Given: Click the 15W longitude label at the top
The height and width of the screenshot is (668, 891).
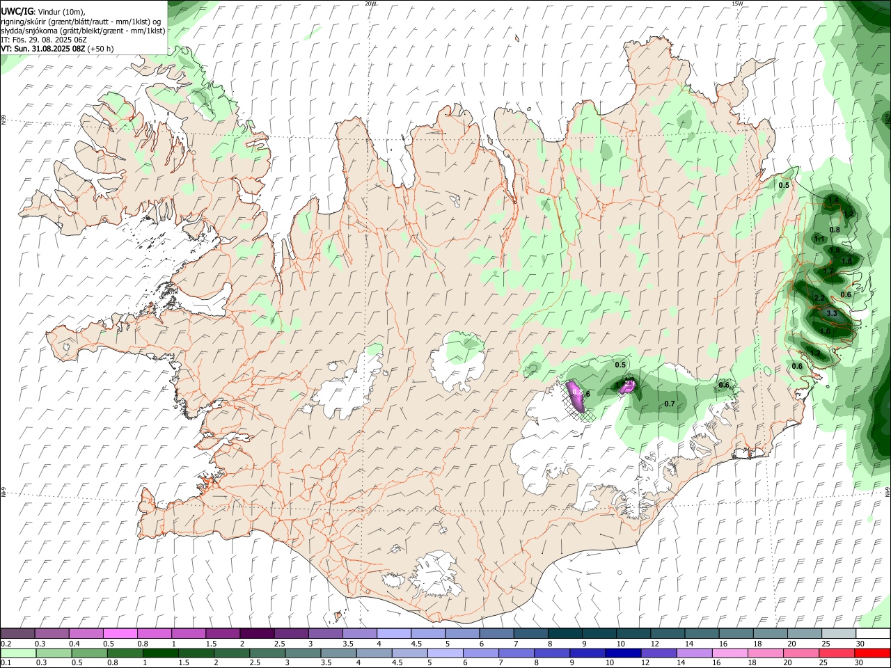Looking at the screenshot, I should (737, 3).
